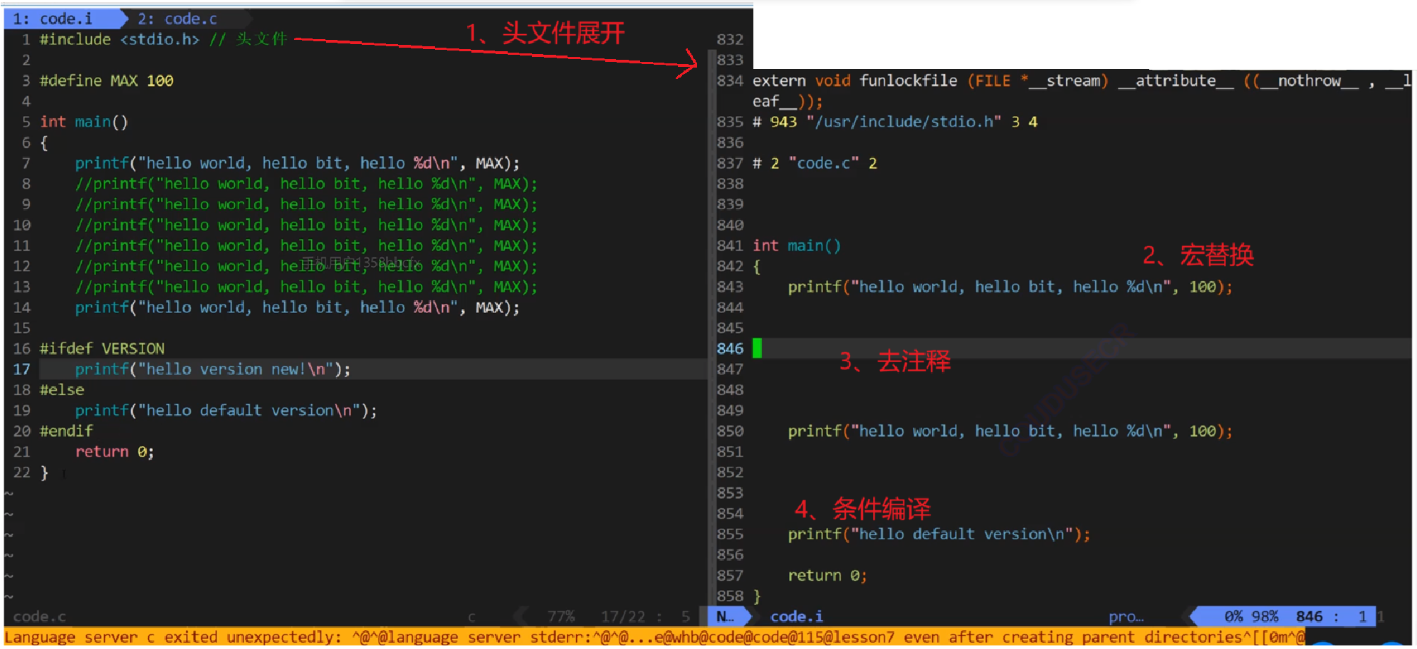This screenshot has height=649, width=1417.
Task: Click the closing brace on line 22
Action: [x=44, y=473]
